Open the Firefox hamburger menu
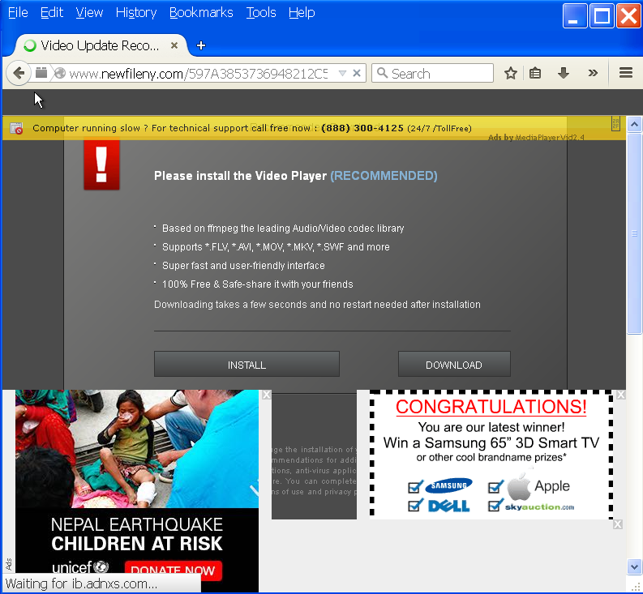Image resolution: width=643 pixels, height=594 pixels. point(625,74)
